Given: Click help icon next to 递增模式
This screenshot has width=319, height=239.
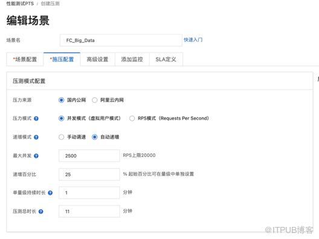Looking at the screenshot, I should [36, 137].
